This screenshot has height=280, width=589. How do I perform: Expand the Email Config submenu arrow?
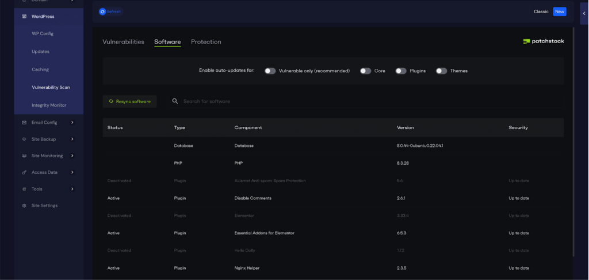(x=72, y=122)
